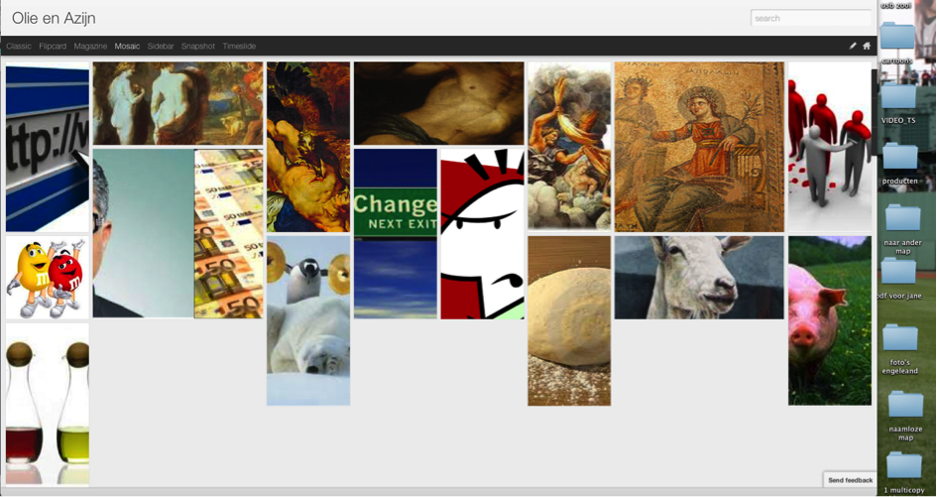Open the VIDEO_TS folder icon

coord(897,96)
